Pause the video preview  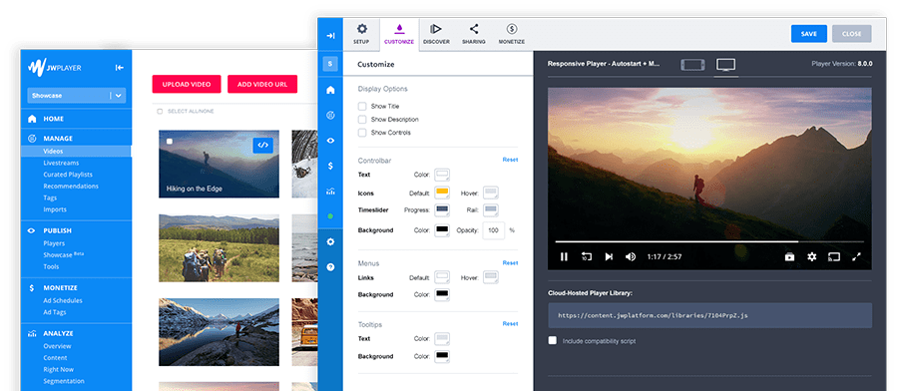tap(564, 256)
